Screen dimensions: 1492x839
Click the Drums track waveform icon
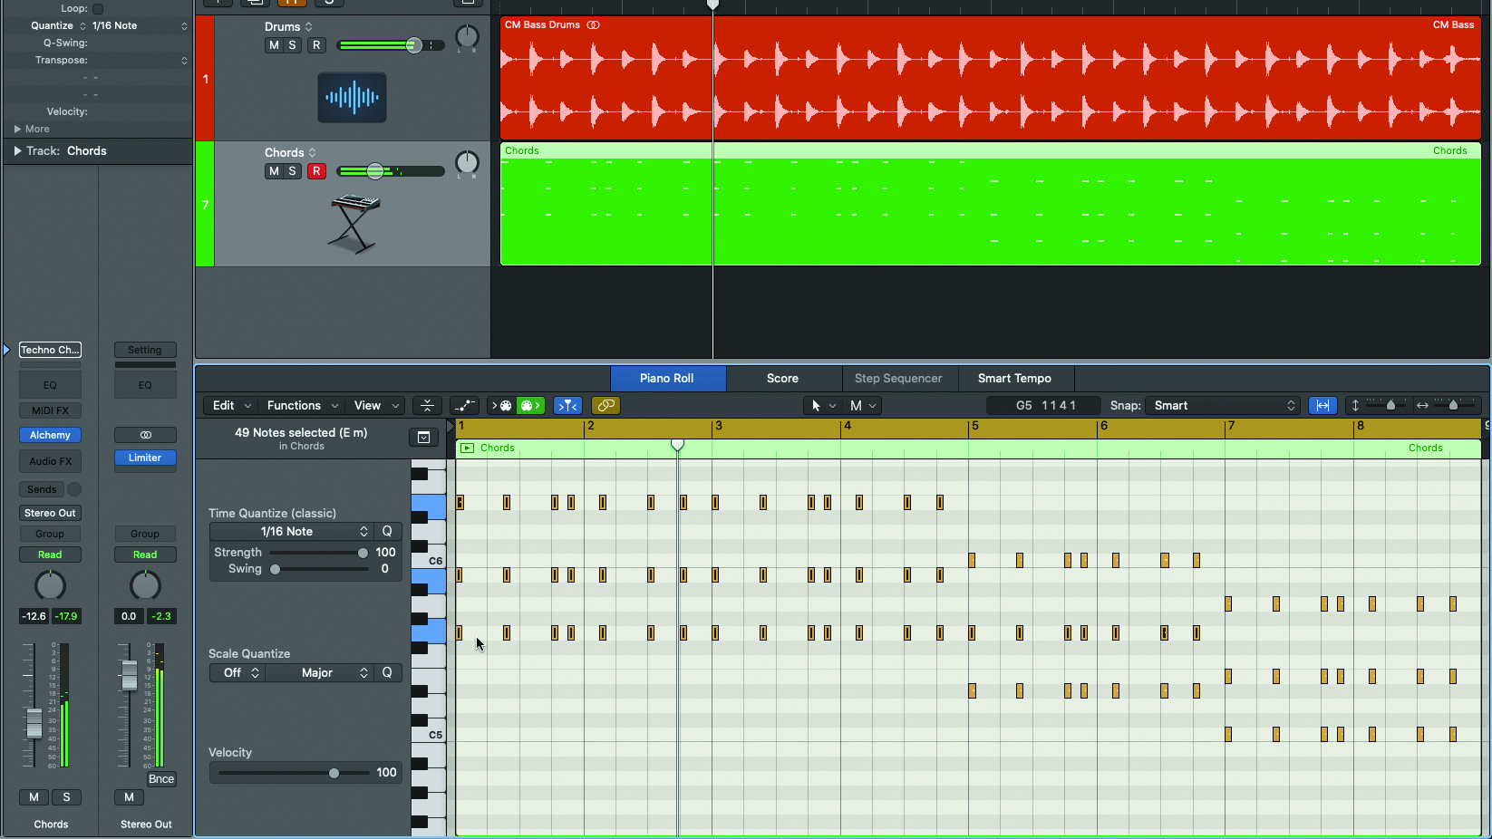click(x=352, y=97)
